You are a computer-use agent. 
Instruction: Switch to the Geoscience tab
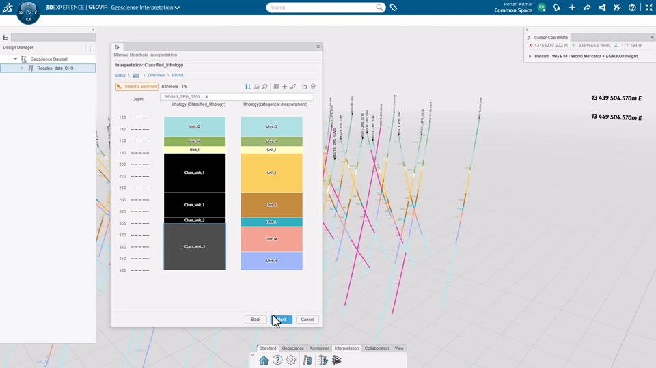click(293, 348)
